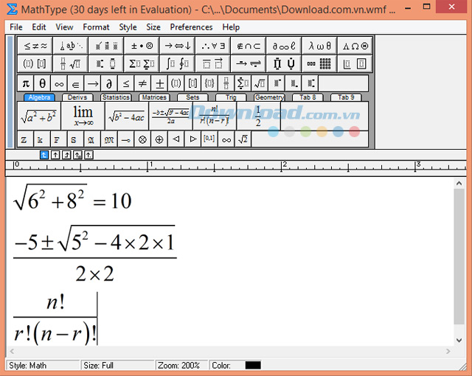Insert the plus-minus symbol
This screenshot has height=376, width=472.
pyautogui.click(x=159, y=83)
